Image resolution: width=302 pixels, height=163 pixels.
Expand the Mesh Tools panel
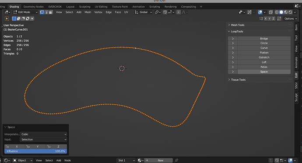[x=259, y=25]
